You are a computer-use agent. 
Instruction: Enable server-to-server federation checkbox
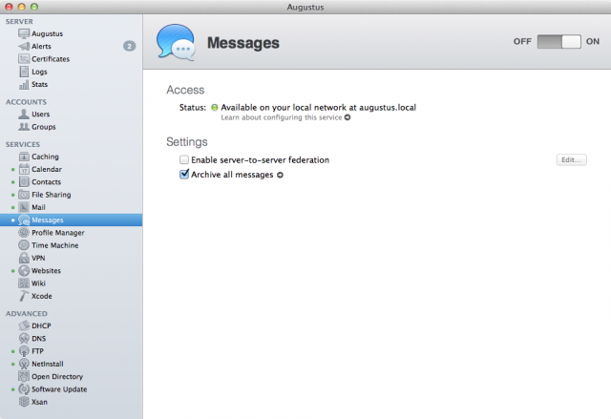pyautogui.click(x=184, y=160)
